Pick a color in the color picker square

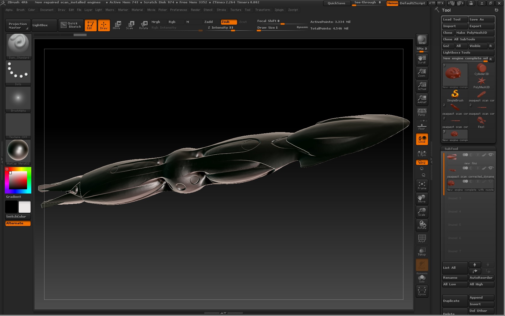coord(18,180)
